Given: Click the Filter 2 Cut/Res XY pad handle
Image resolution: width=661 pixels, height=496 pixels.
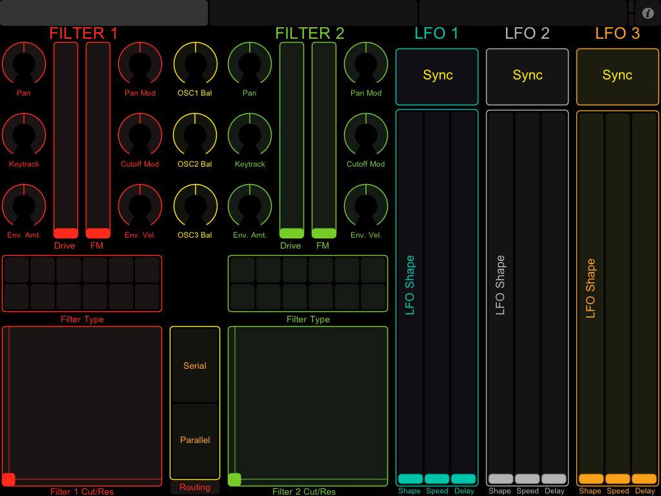Looking at the screenshot, I should tap(234, 479).
